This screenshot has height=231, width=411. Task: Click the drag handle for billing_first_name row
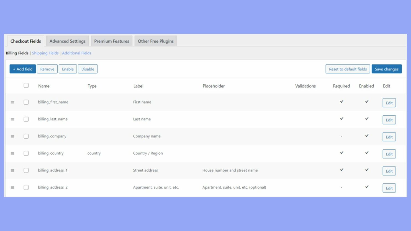12,102
